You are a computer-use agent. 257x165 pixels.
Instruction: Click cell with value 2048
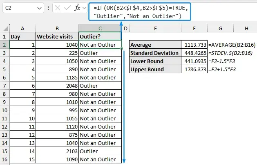coord(57,86)
